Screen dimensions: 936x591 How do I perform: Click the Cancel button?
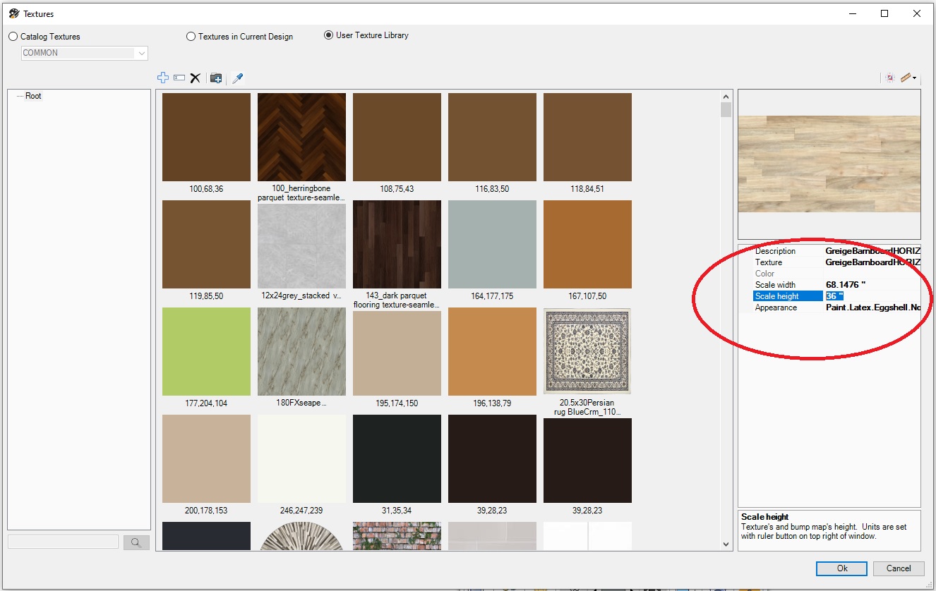[899, 568]
